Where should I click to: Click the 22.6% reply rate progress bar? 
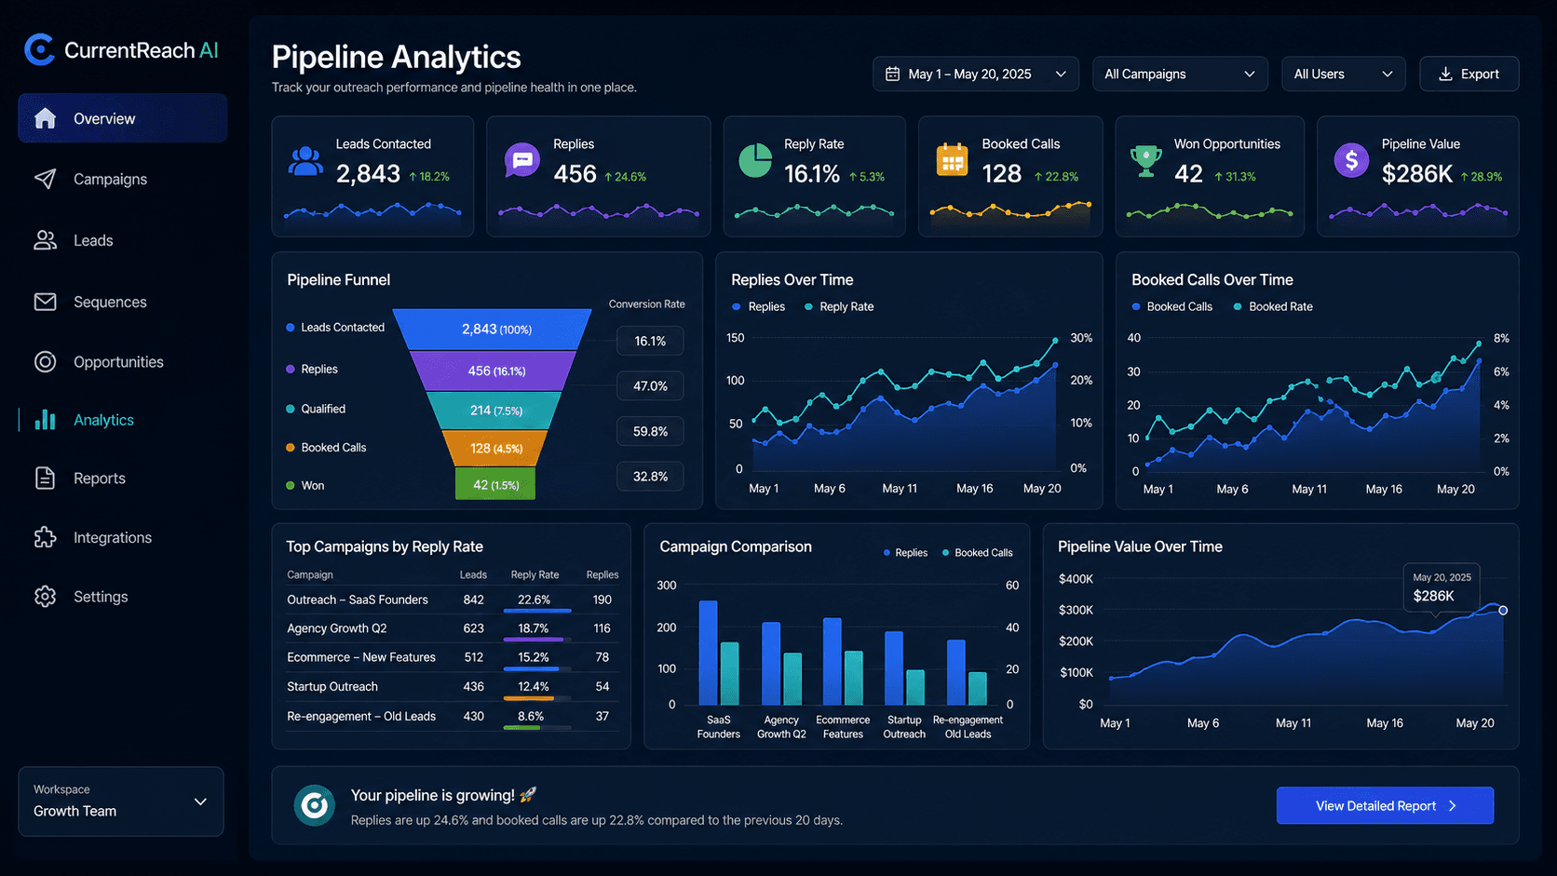click(x=537, y=611)
